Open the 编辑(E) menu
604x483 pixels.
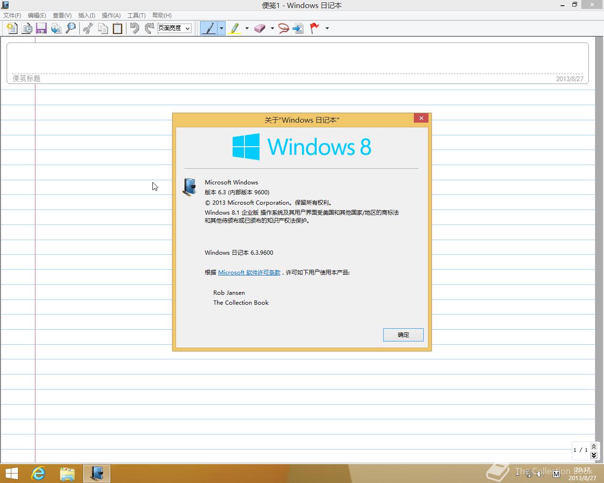37,16
